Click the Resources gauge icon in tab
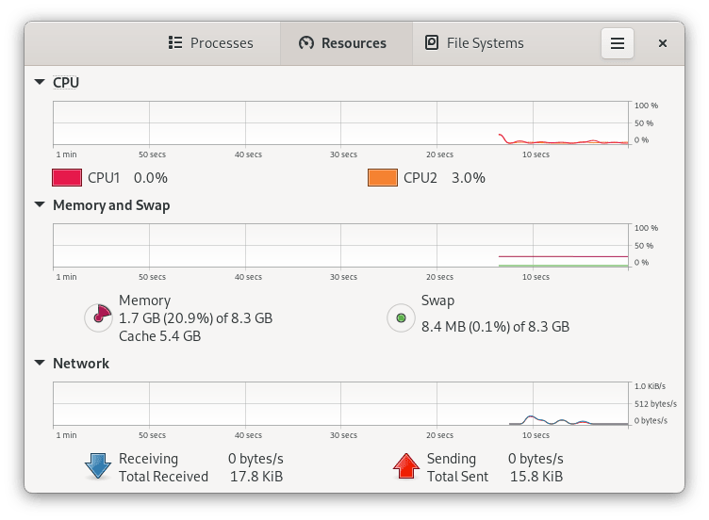The image size is (709, 520). tap(305, 43)
